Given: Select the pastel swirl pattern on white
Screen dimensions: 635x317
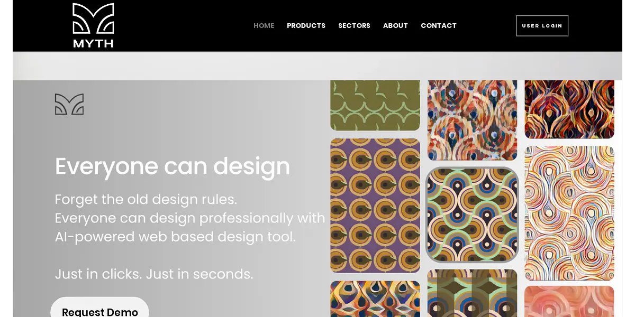Looking at the screenshot, I should coord(569,213).
